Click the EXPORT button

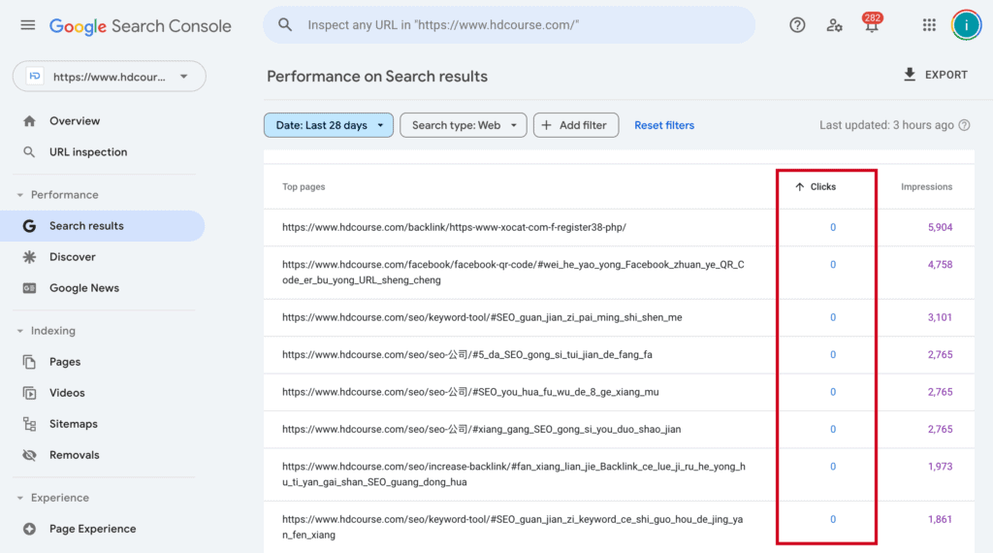936,75
